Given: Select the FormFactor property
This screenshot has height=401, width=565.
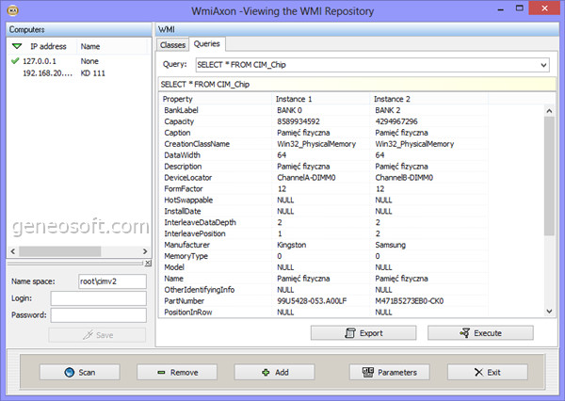Looking at the screenshot, I should click(184, 188).
